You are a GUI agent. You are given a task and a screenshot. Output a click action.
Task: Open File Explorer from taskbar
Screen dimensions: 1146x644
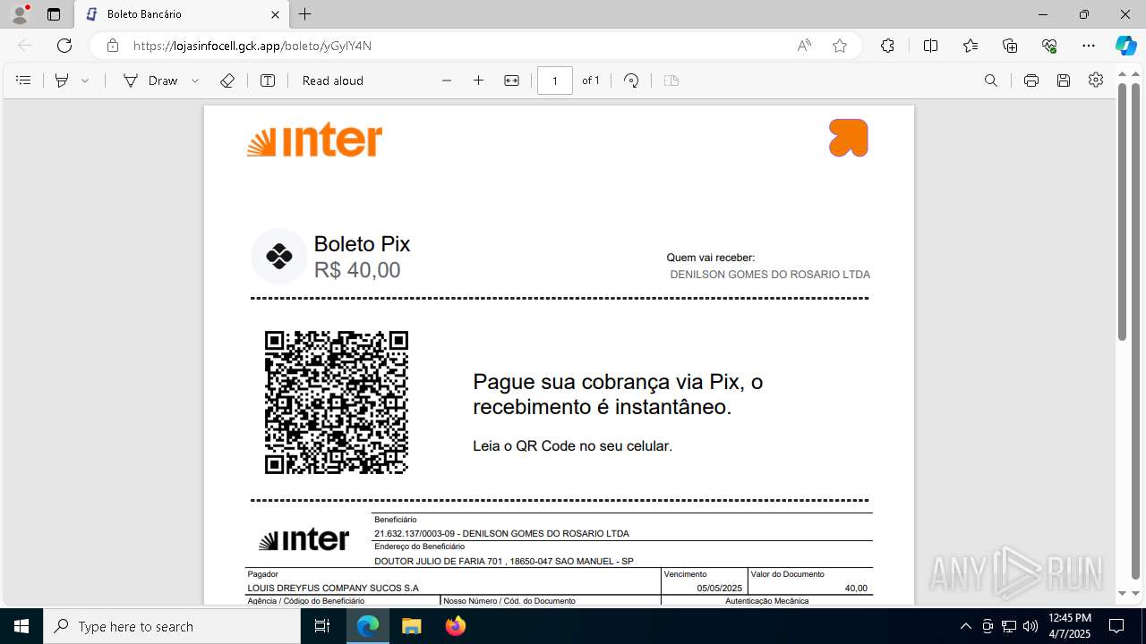pyautogui.click(x=411, y=626)
